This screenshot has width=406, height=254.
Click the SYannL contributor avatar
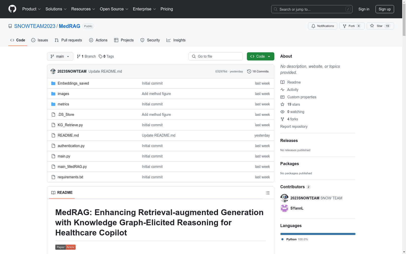(284, 208)
